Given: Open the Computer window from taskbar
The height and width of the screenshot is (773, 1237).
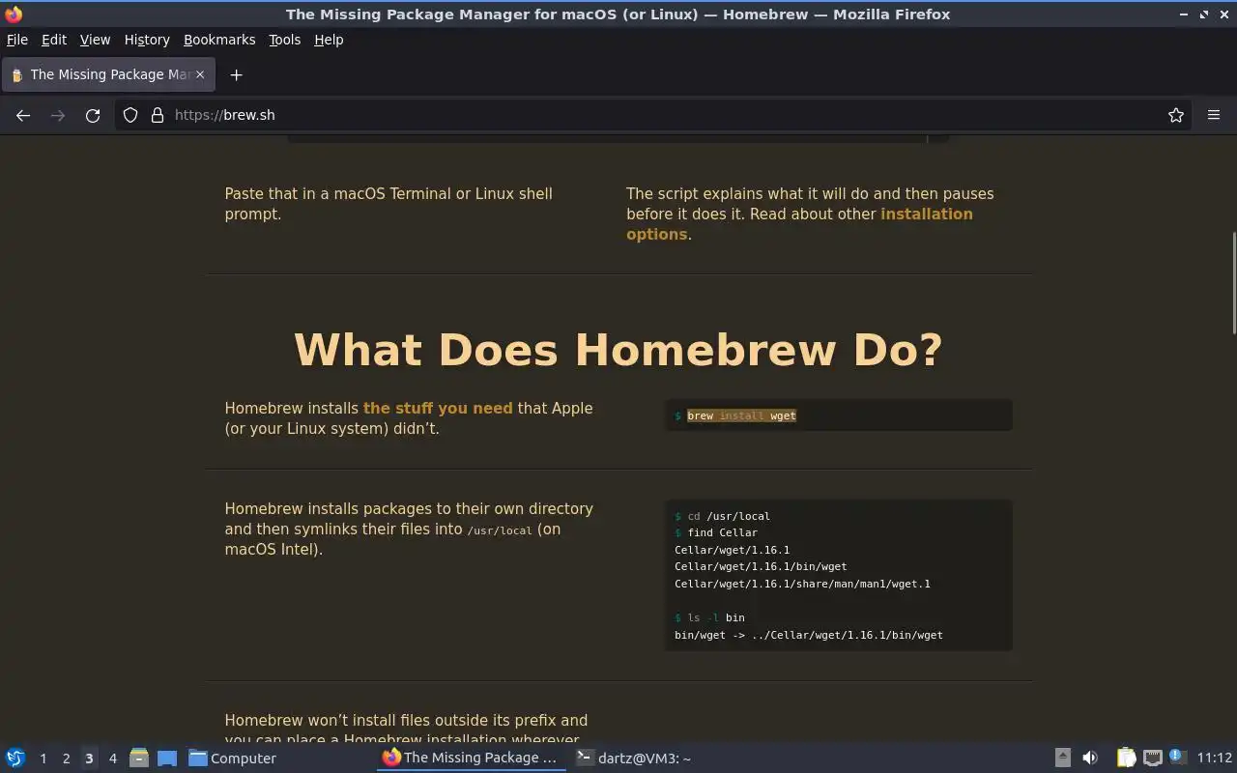Looking at the screenshot, I should 233,759.
